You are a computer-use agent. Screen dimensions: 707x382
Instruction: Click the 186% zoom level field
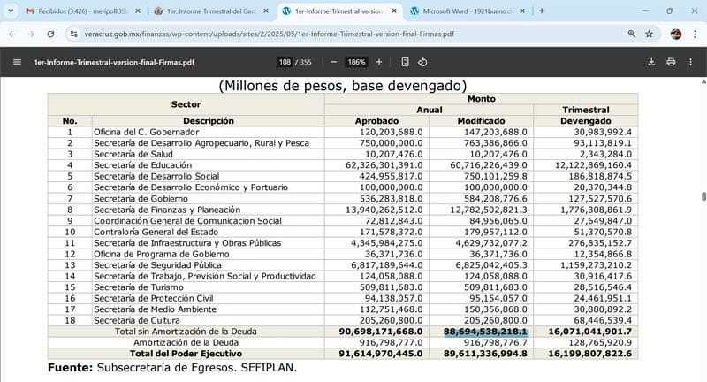356,62
